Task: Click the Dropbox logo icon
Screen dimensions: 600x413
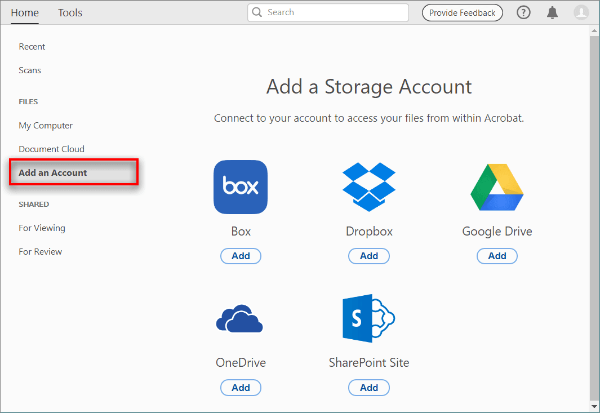Action: click(x=369, y=187)
